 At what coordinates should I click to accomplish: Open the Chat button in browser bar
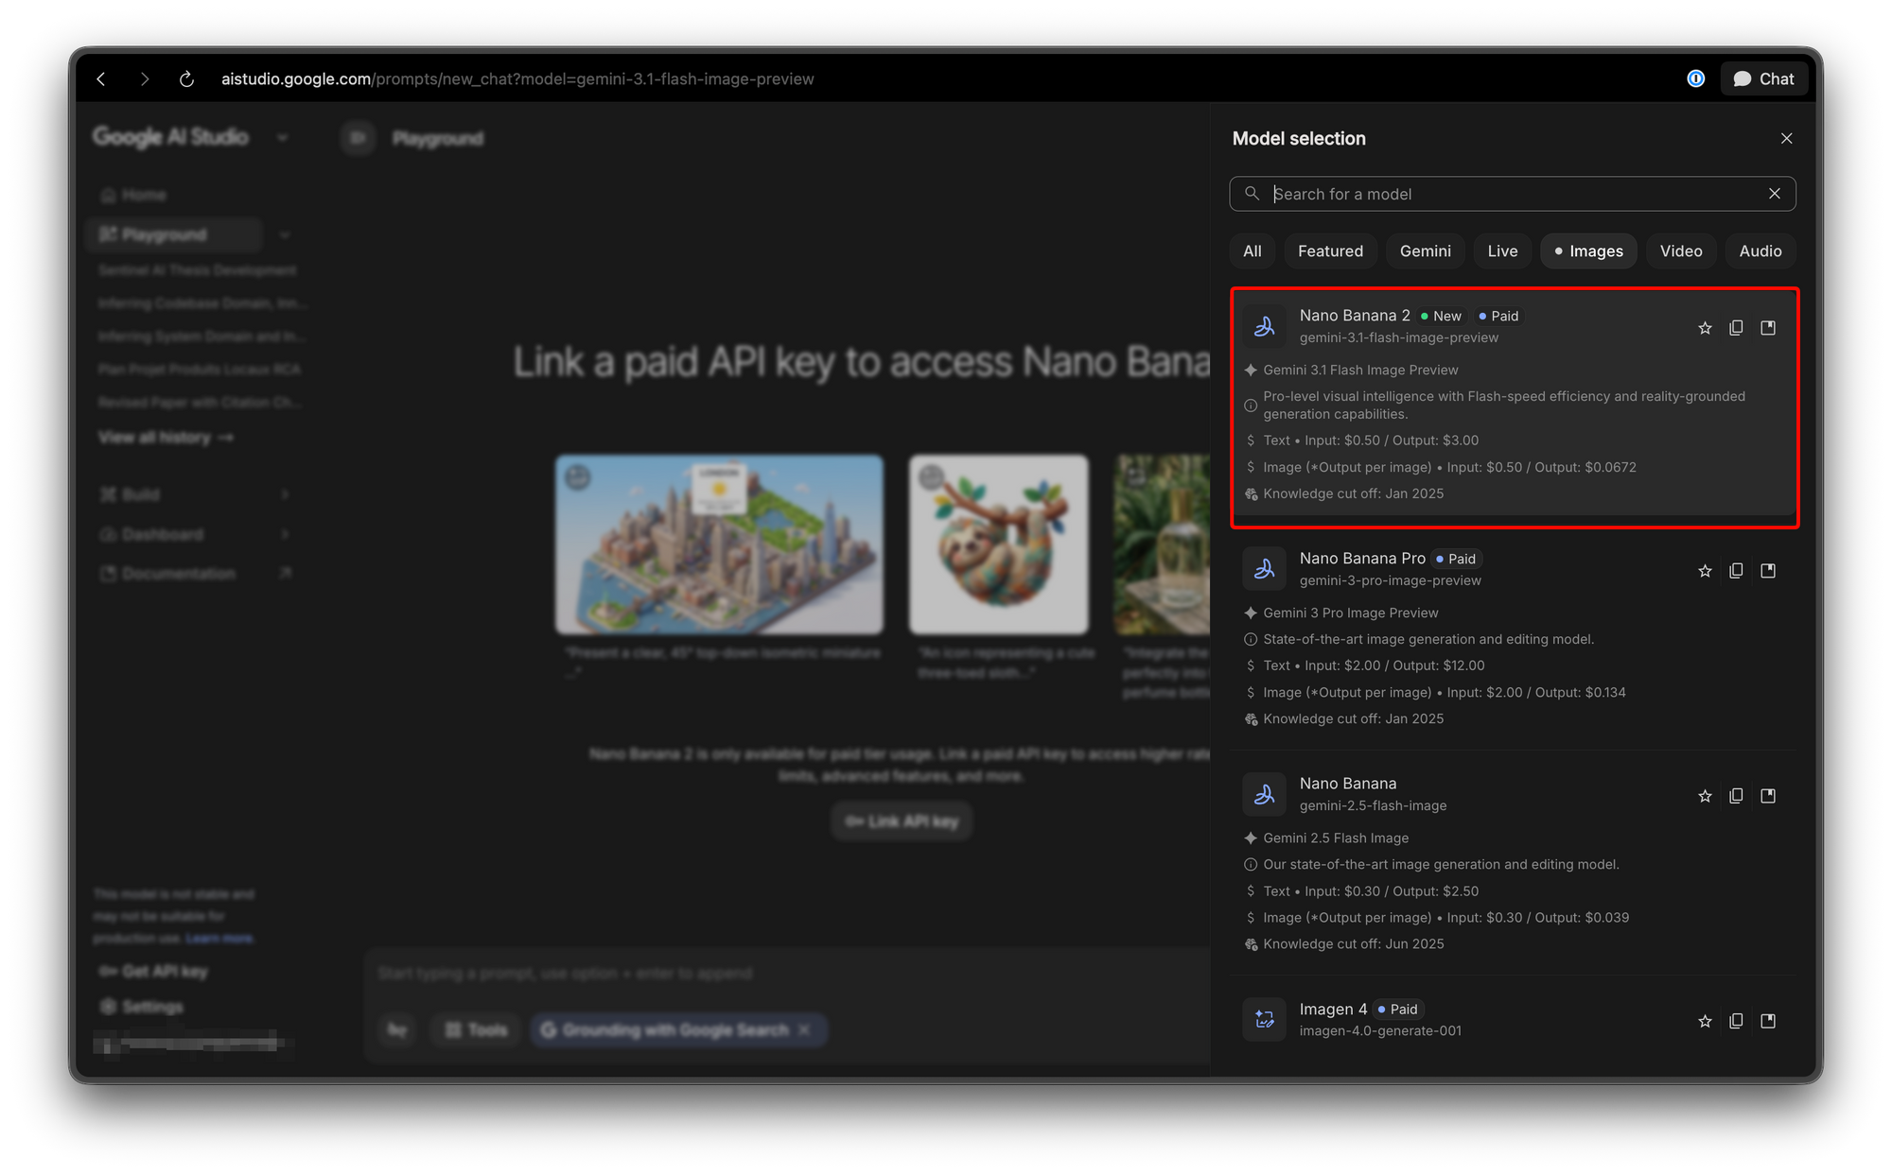(x=1763, y=79)
